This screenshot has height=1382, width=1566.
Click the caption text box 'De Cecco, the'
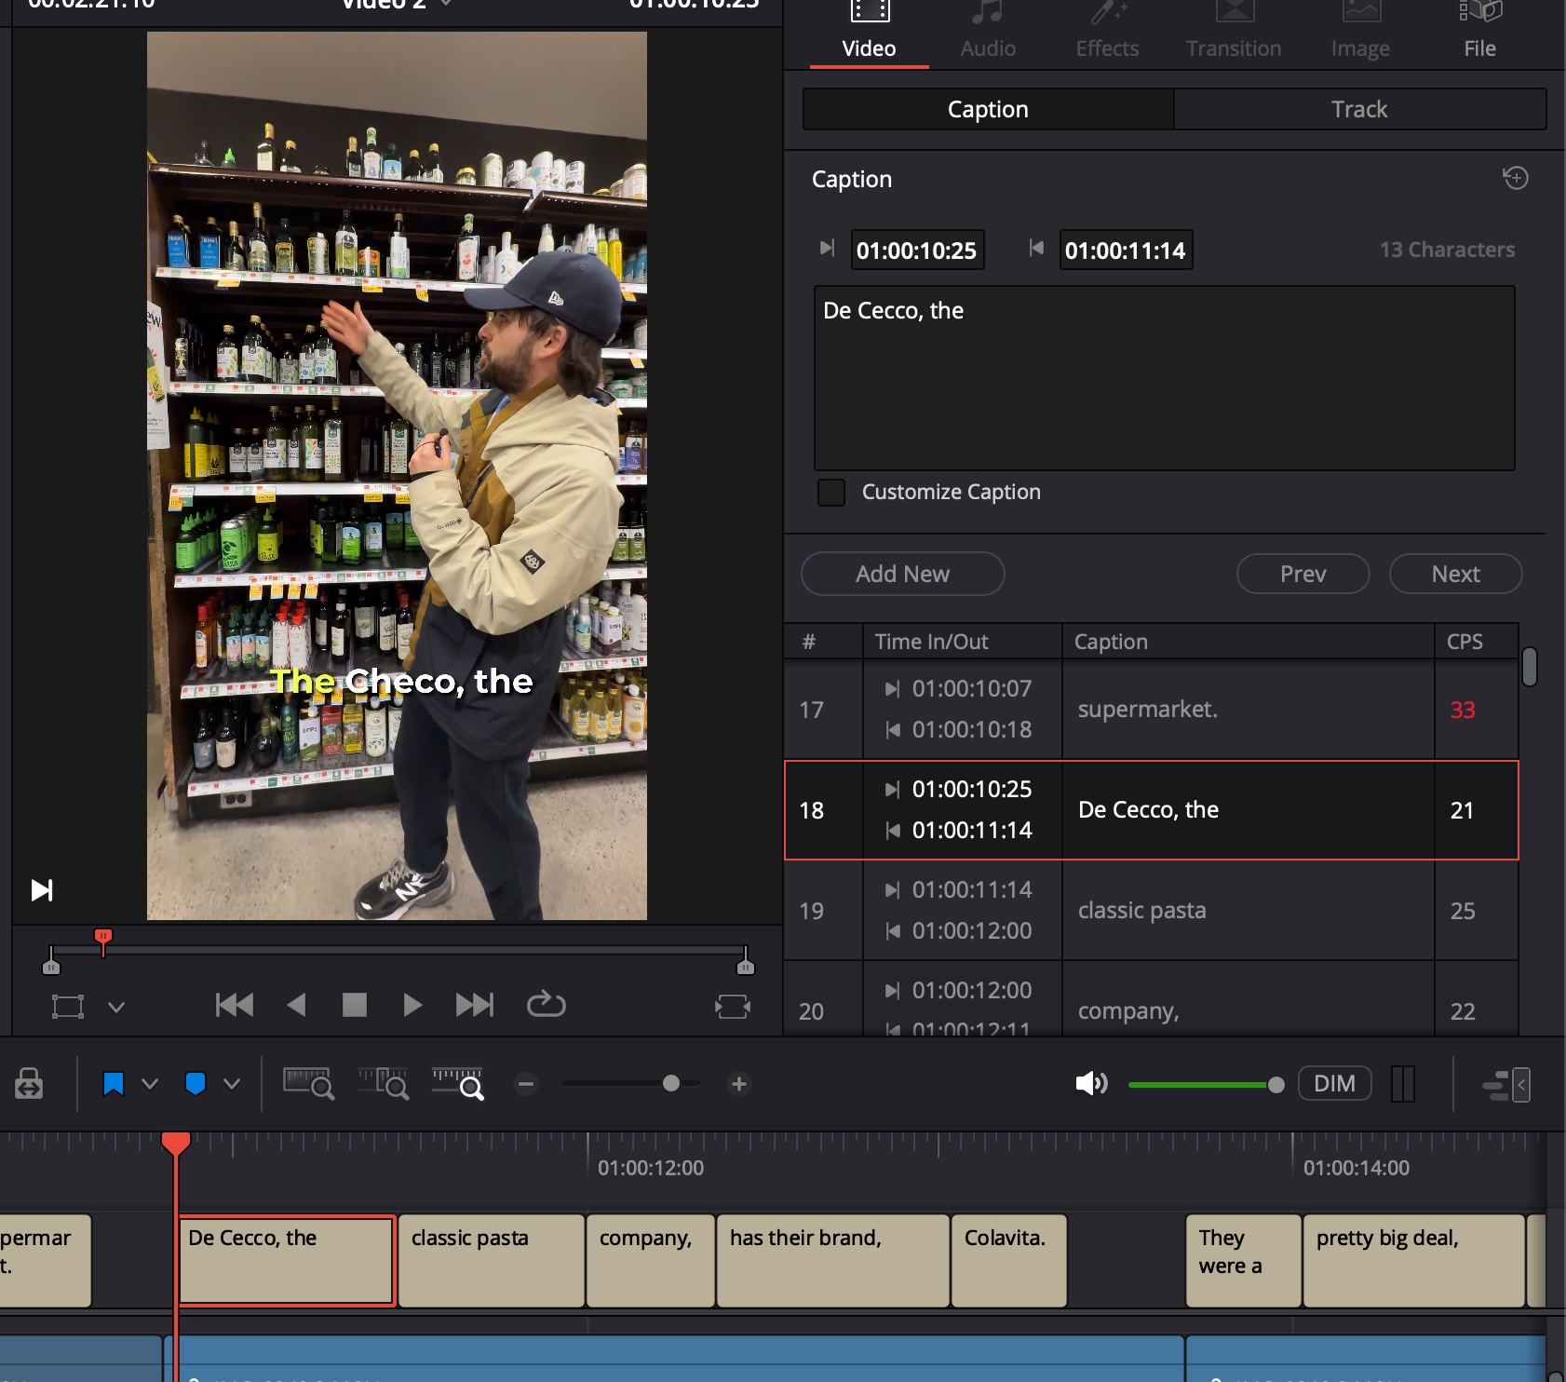click(x=1164, y=378)
